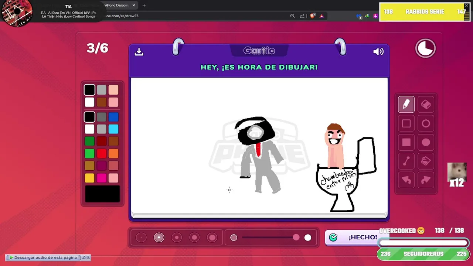Mute game sound with speaker icon

[x=378, y=52]
